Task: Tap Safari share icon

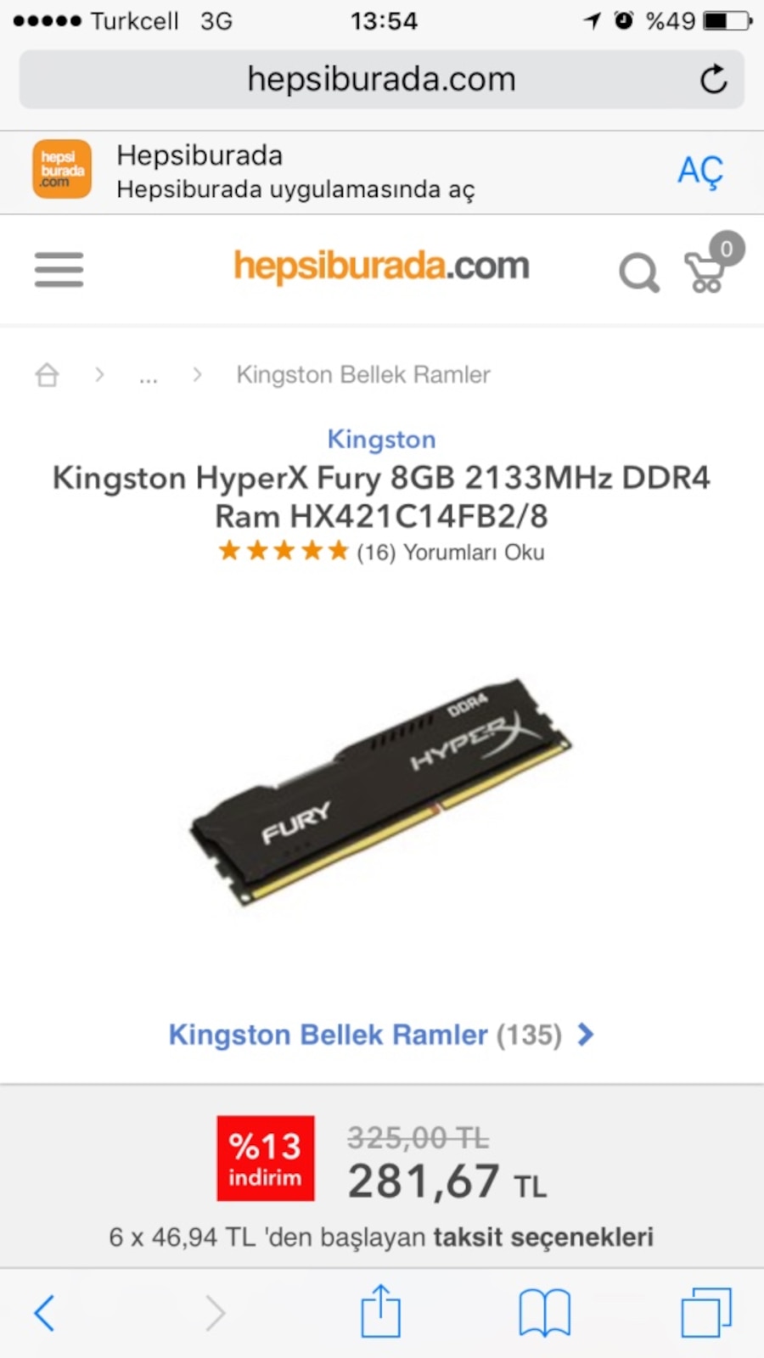Action: [x=380, y=1311]
